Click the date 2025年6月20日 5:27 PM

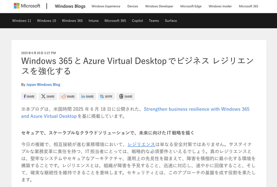click(38, 53)
